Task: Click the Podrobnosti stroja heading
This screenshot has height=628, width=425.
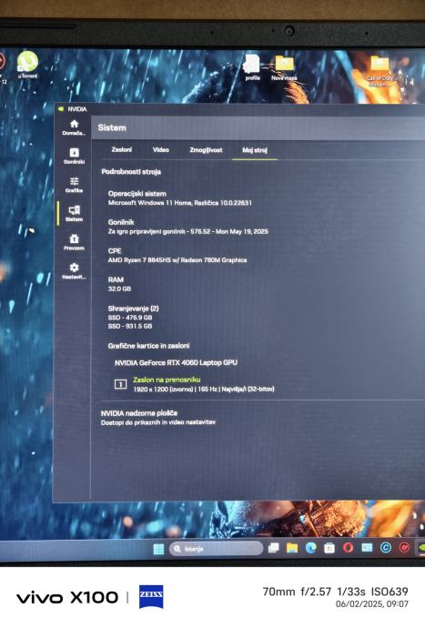Action: [x=131, y=172]
